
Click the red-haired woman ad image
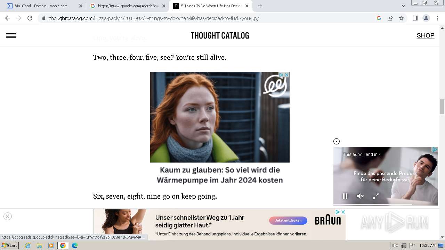tap(220, 117)
